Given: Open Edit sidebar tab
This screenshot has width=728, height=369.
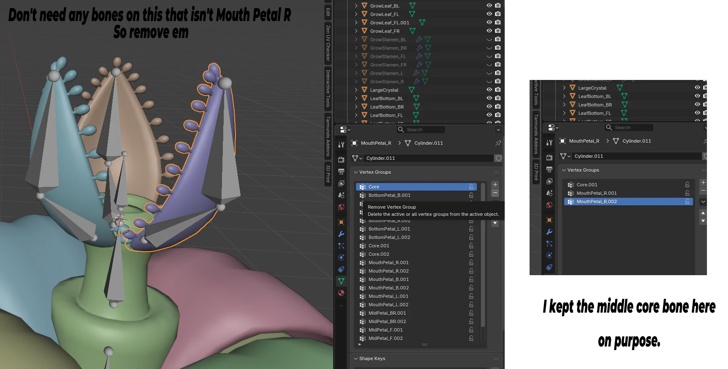Looking at the screenshot, I should (x=328, y=12).
